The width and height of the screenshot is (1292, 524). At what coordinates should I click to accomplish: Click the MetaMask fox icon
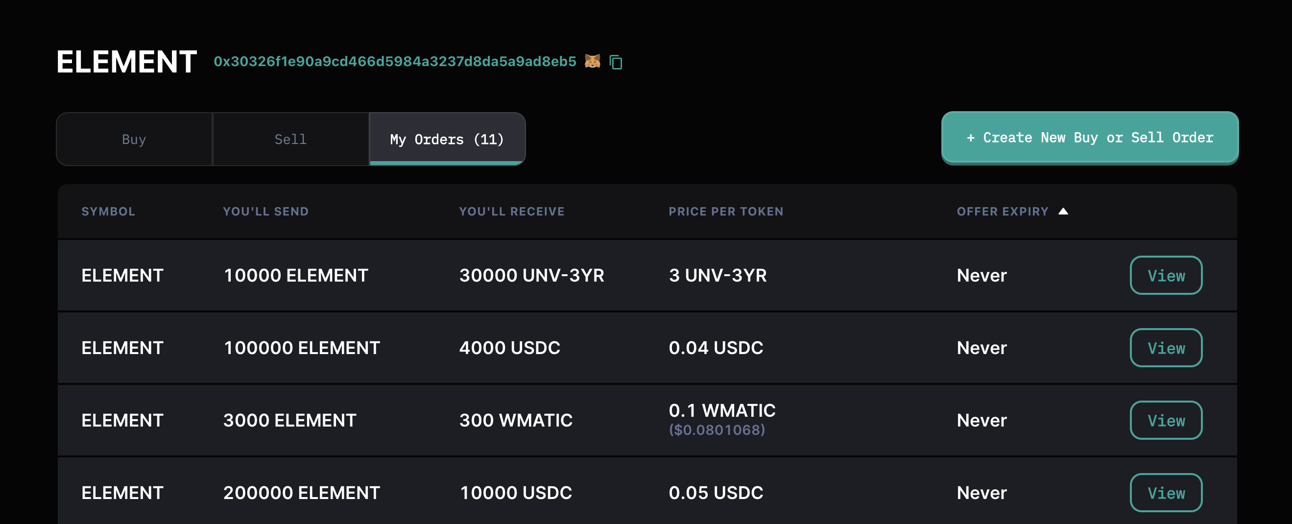coord(592,61)
